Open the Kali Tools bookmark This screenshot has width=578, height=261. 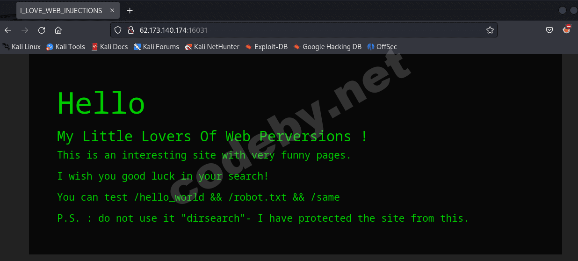point(65,47)
